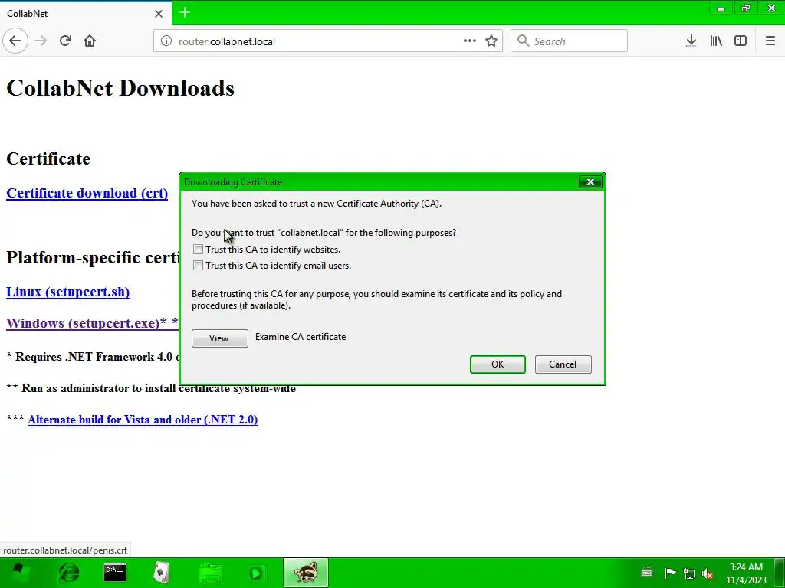Go back to the previous page
Viewport: 785px width, 588px height.
15,41
